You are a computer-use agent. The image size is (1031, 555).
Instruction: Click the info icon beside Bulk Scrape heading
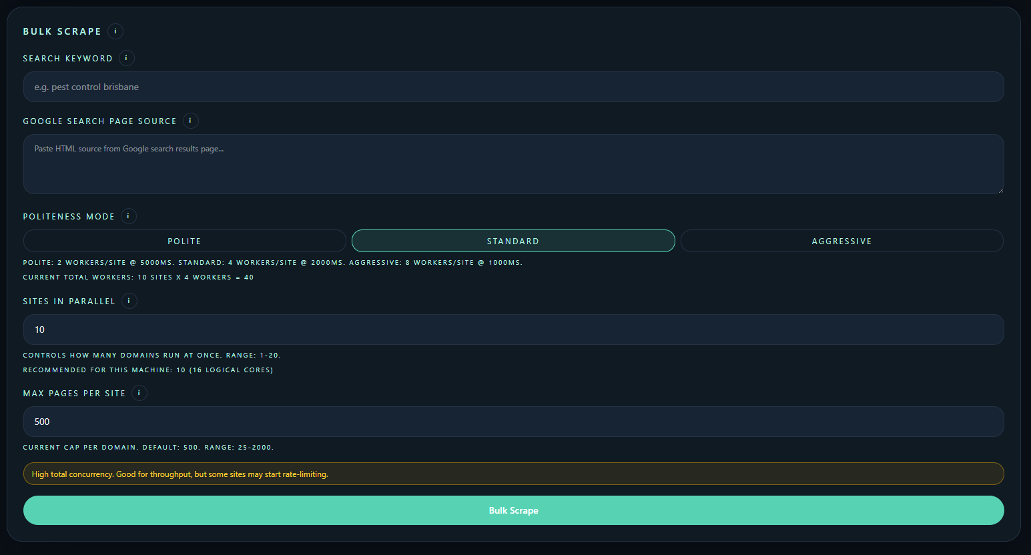coord(115,31)
